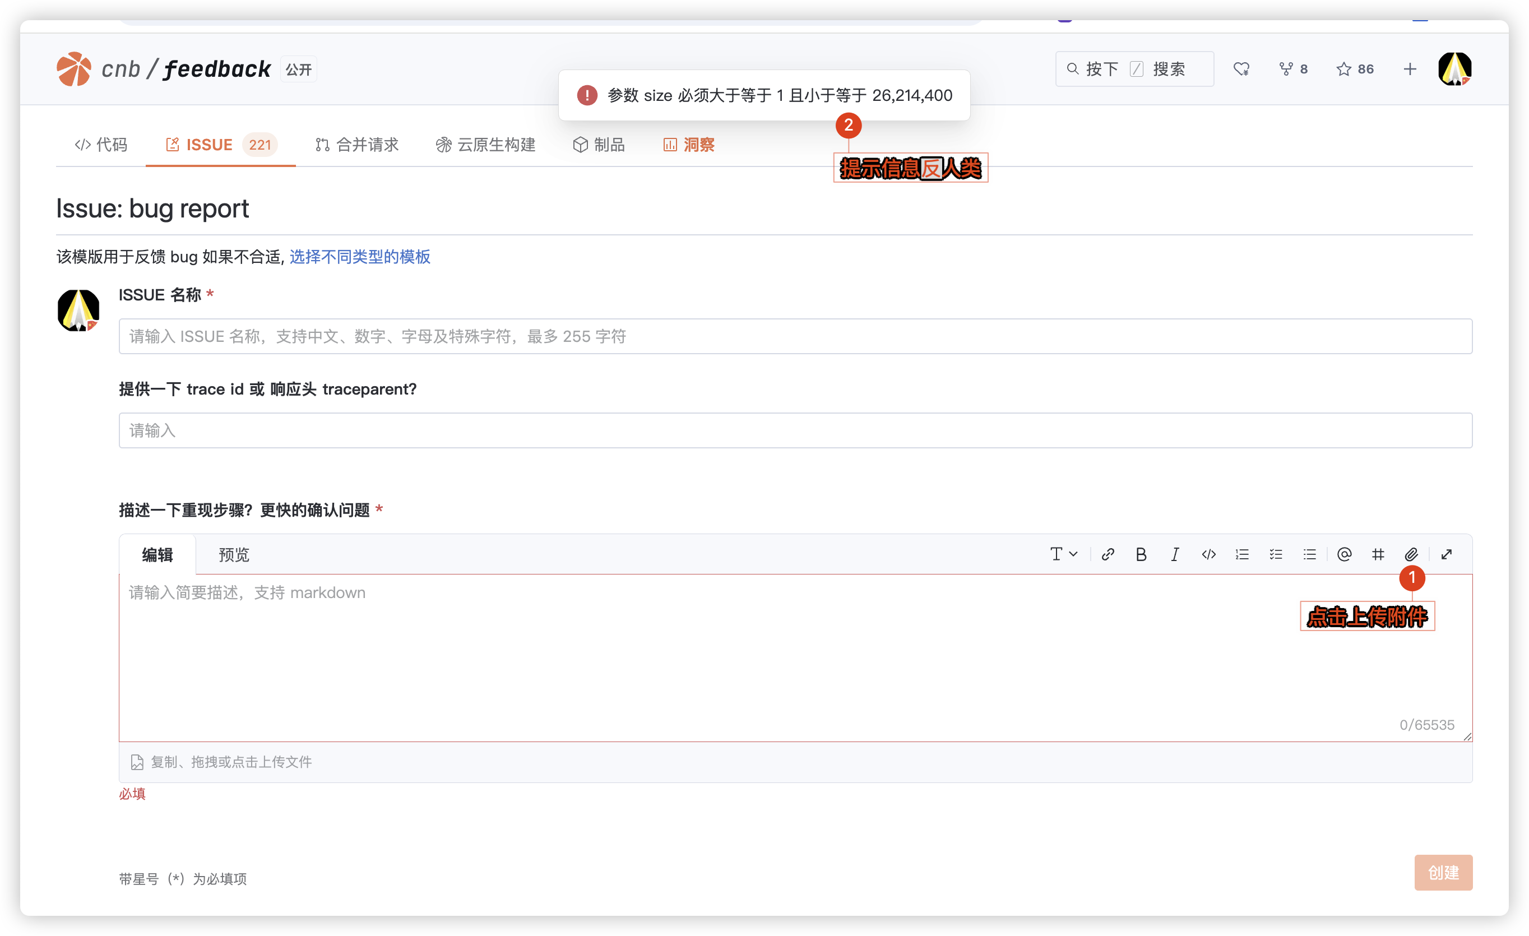
Task: Insert a task checklist
Action: coord(1276,554)
